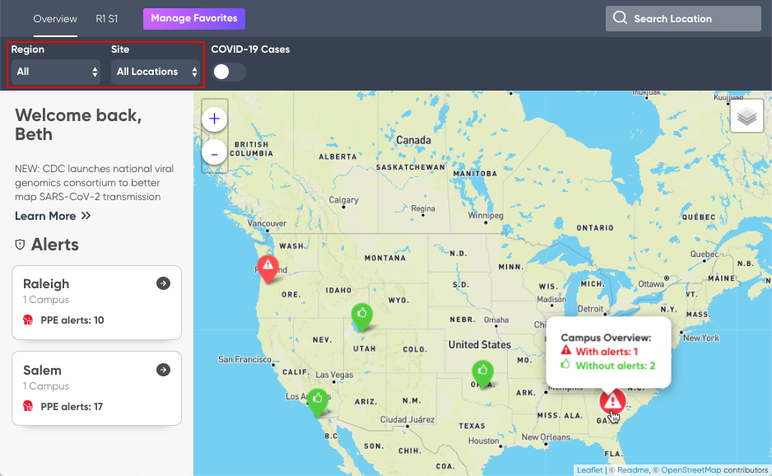Screen dimensions: 772x476
Task: Click the CDC news announcement text
Action: 94,183
